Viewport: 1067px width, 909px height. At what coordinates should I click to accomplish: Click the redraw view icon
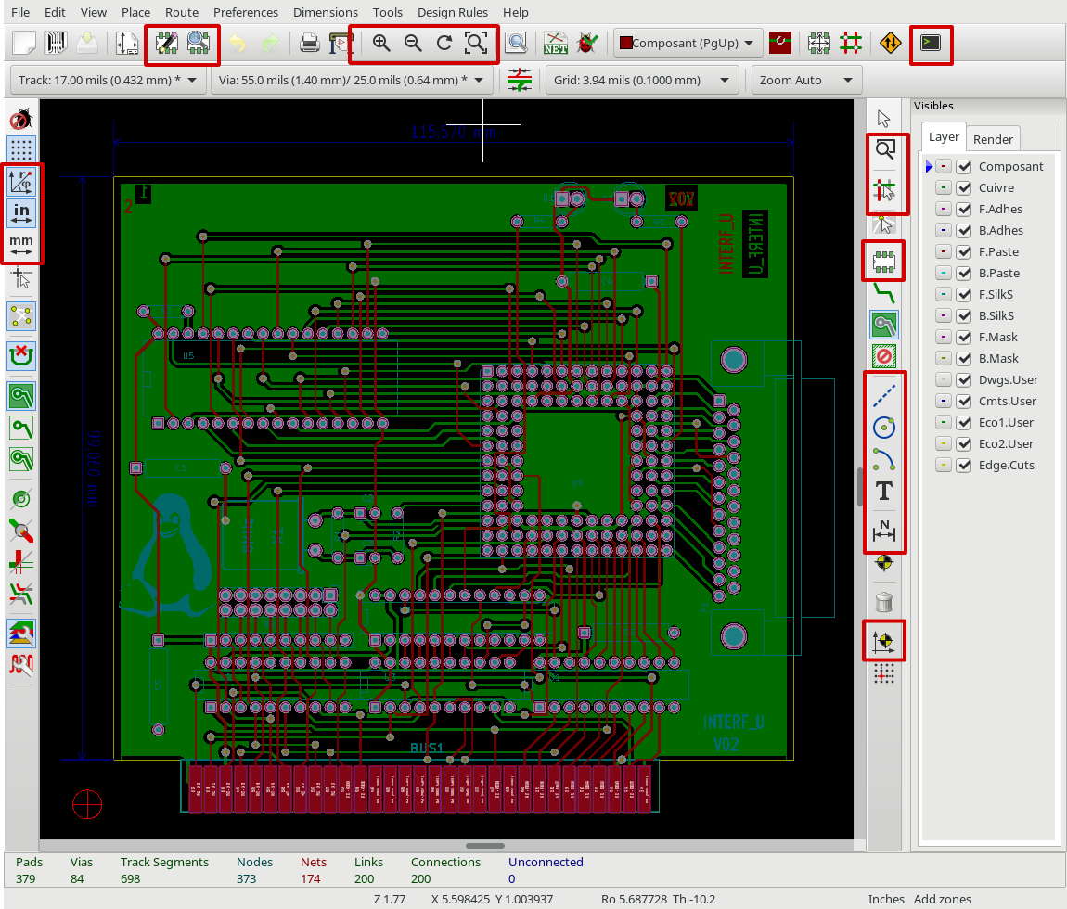pos(444,43)
